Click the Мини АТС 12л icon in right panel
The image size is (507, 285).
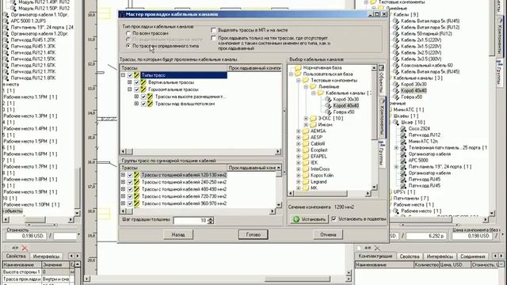point(403,141)
